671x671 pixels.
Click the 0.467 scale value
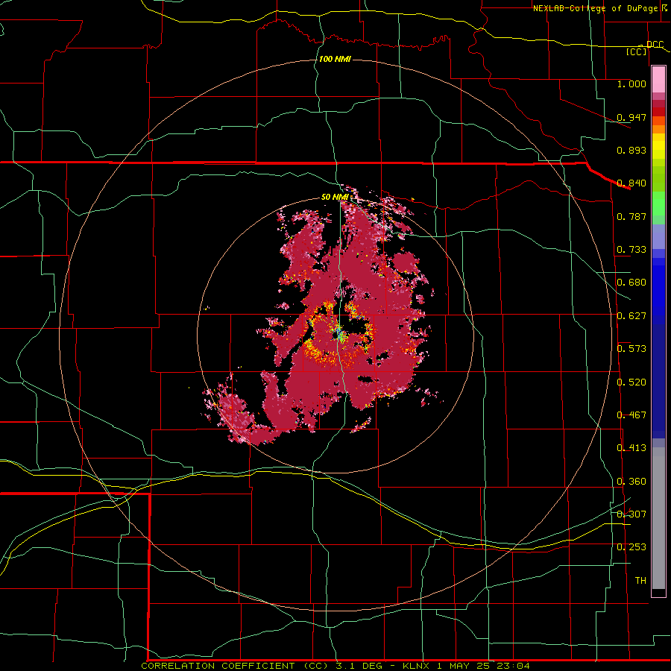click(631, 415)
